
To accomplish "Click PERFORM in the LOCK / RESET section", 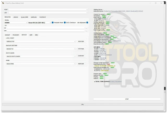I will click(81, 41).
